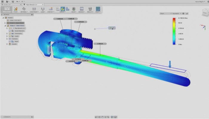Select the mesh view display icon

(x=67, y=9)
